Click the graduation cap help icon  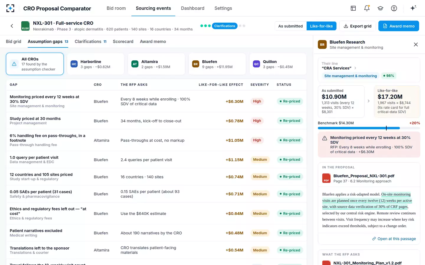pos(380,8)
